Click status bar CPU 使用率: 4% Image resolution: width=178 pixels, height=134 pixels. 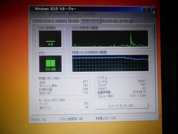(x=71, y=119)
